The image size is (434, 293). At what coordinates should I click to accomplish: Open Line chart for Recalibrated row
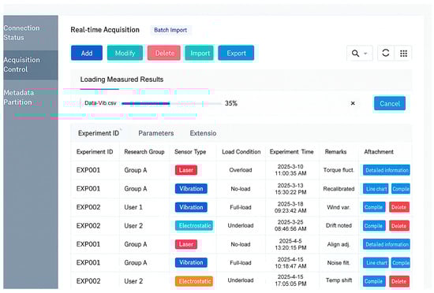(376, 189)
